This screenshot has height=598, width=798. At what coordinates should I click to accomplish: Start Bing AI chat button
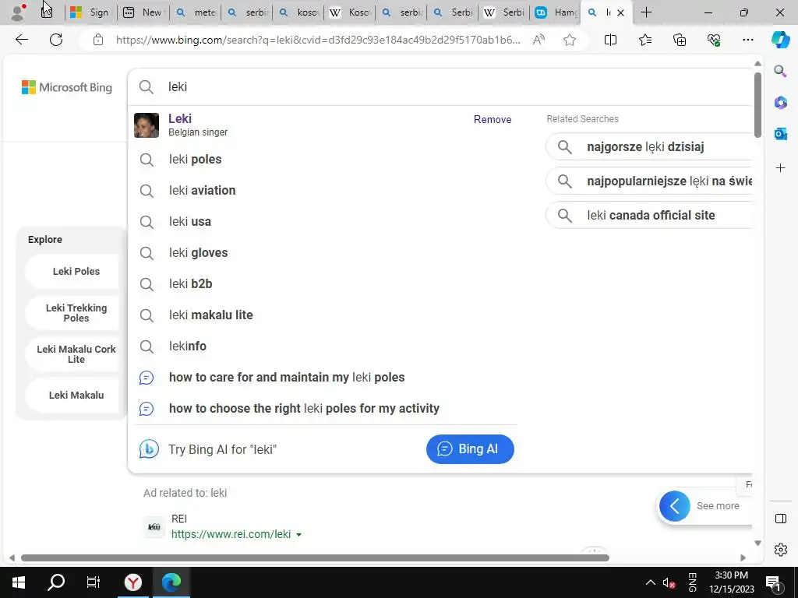tap(470, 449)
